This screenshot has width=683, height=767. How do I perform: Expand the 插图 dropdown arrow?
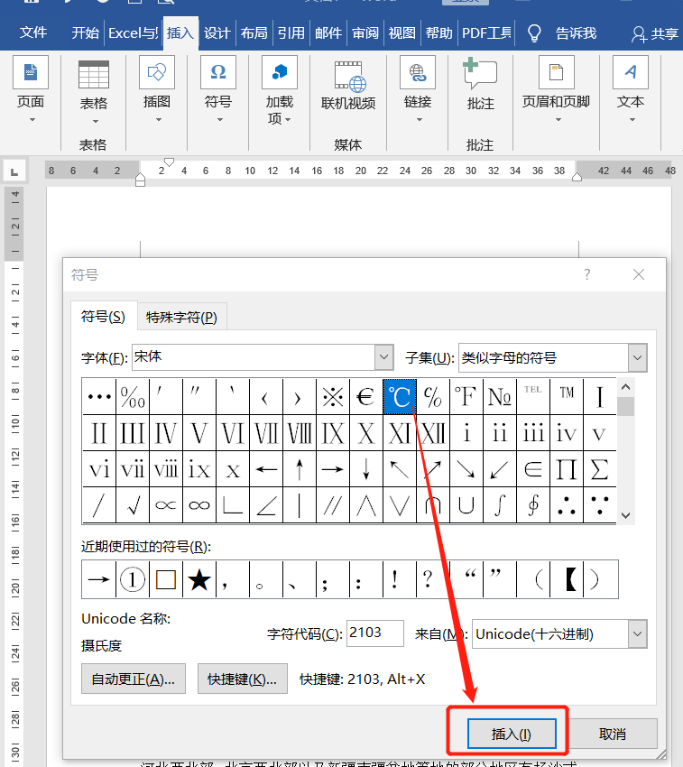[x=159, y=119]
